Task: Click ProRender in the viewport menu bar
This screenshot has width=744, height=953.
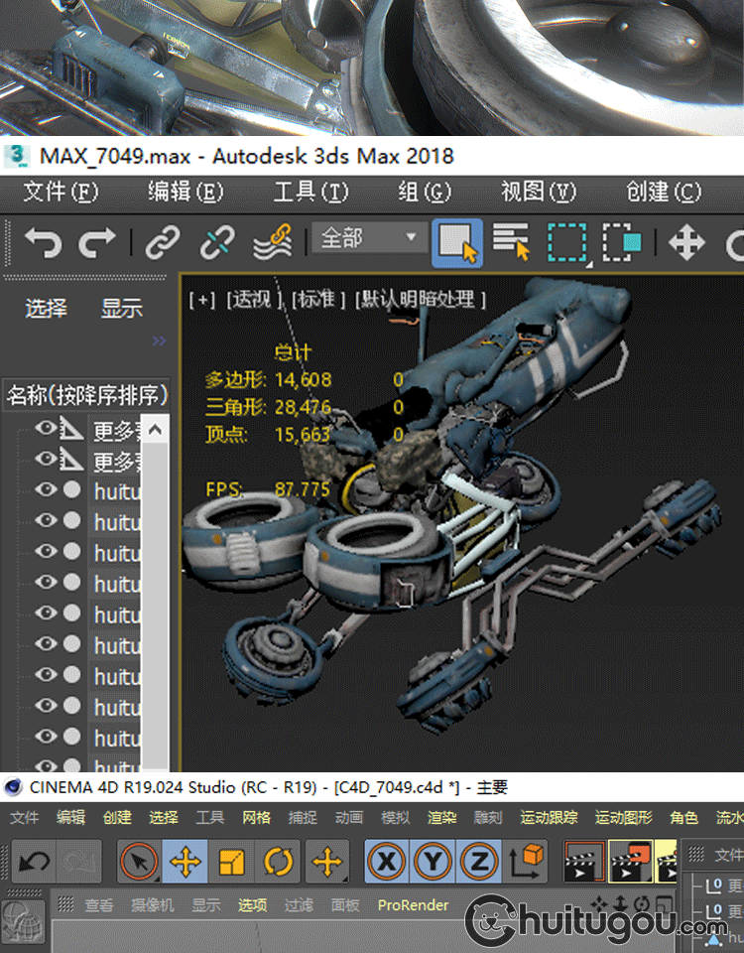Action: [413, 905]
